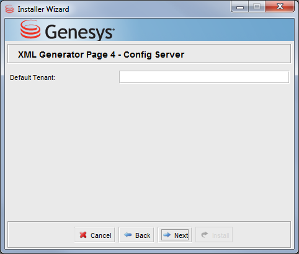Minimize the Installer Wizard window
The height and width of the screenshot is (254, 299).
pos(240,7)
